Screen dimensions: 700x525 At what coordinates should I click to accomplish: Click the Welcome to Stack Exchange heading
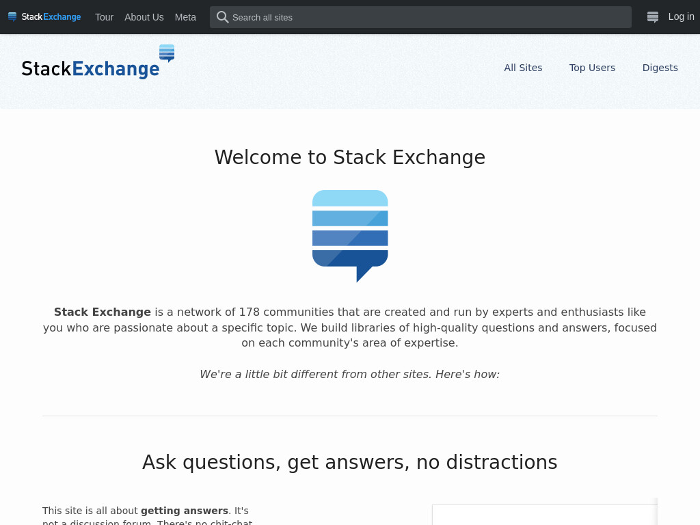point(350,157)
